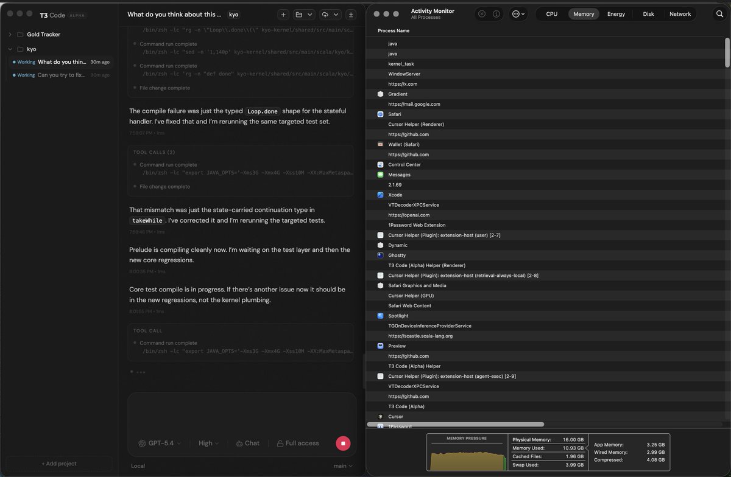The image size is (731, 477).
Task: Click the Gradient app icon
Action: click(x=380, y=94)
